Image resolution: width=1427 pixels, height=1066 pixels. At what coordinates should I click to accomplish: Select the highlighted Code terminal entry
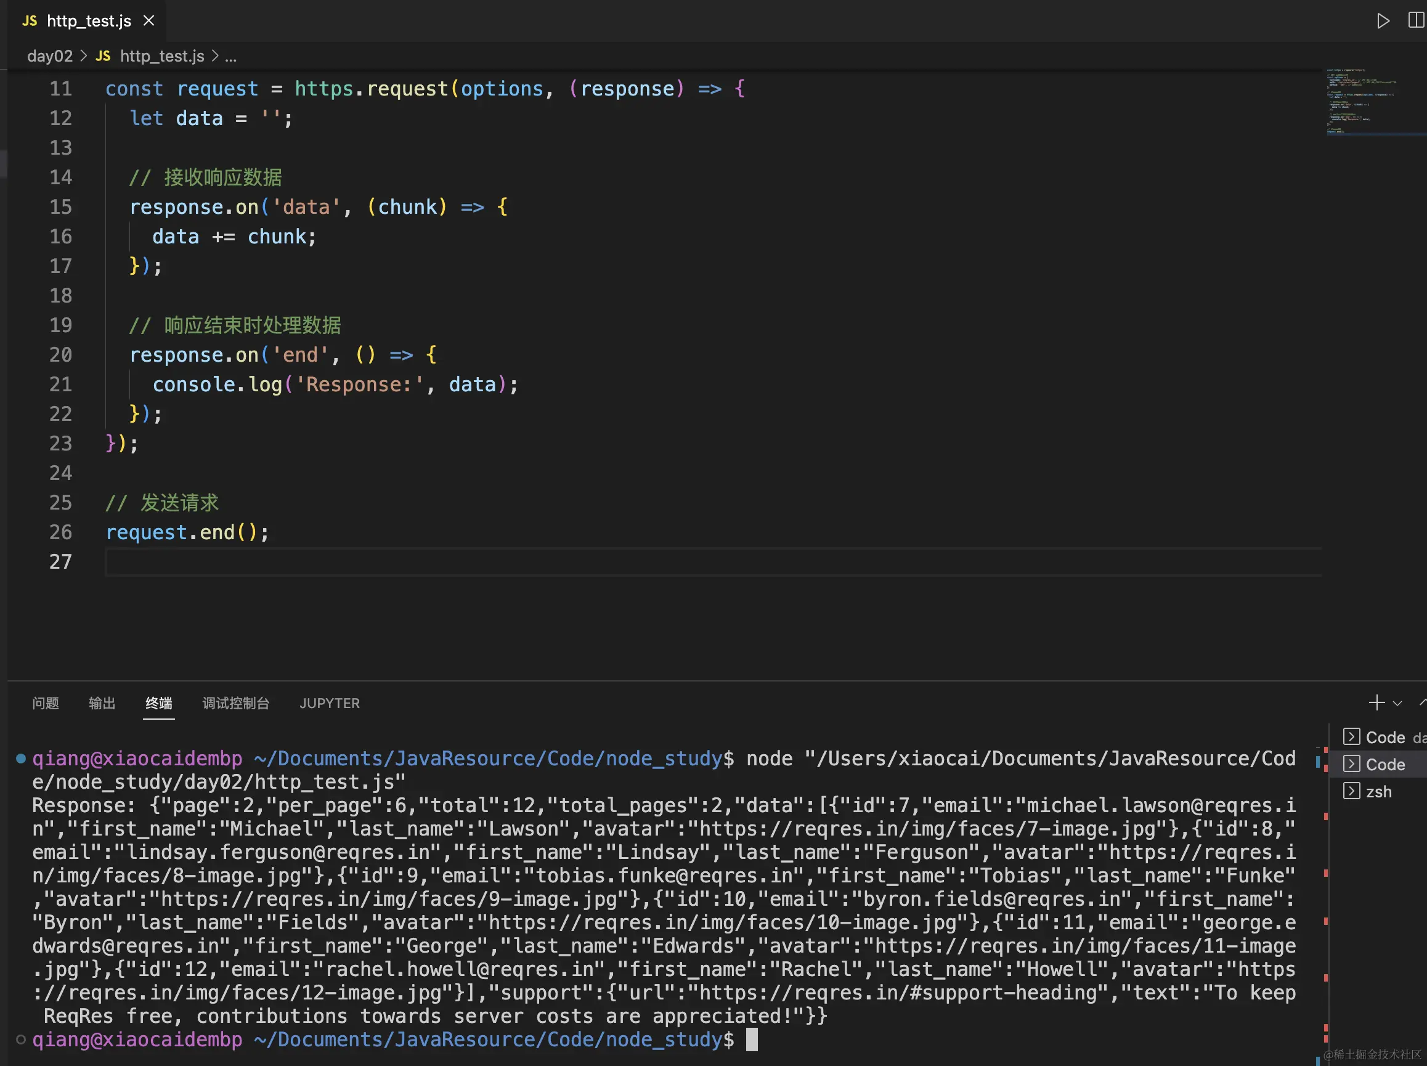1384,765
